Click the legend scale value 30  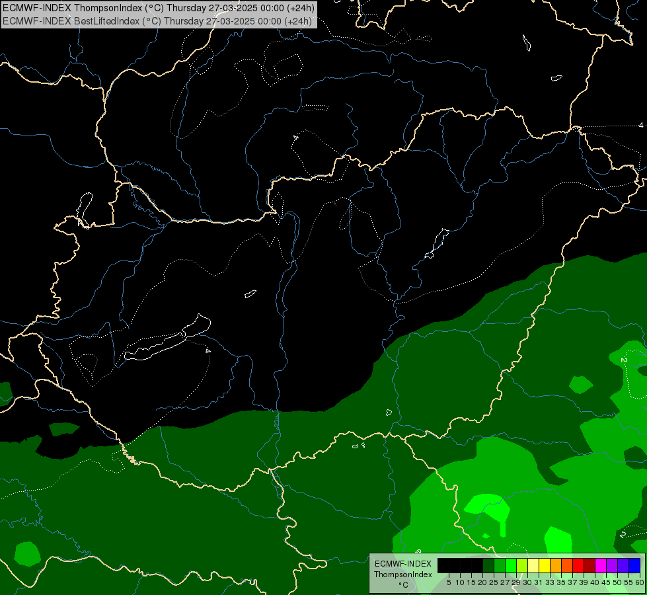(527, 582)
